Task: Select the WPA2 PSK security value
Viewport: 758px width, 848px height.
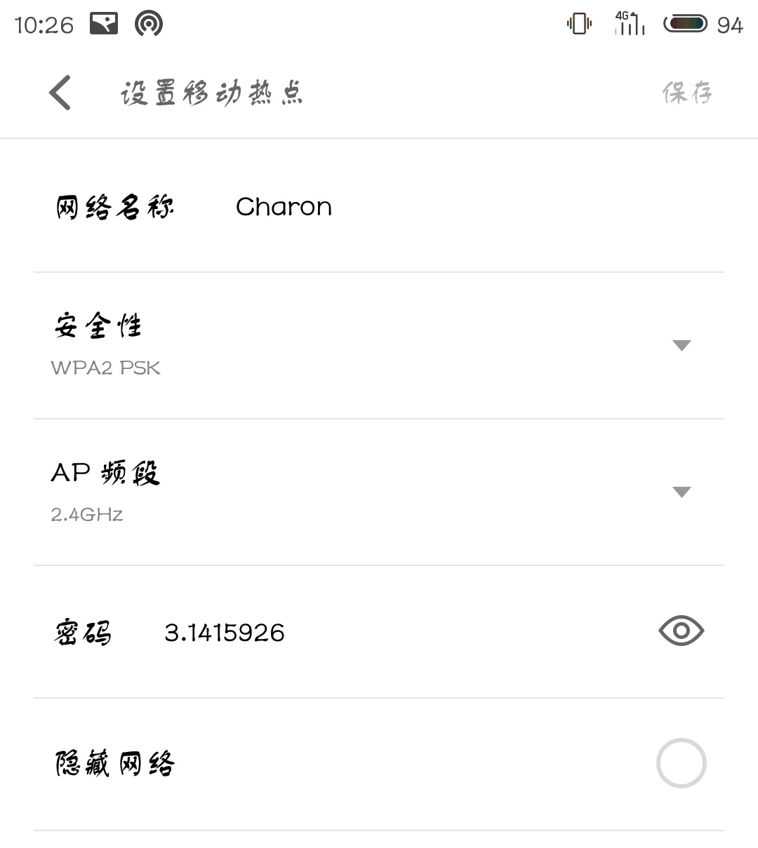Action: tap(106, 368)
